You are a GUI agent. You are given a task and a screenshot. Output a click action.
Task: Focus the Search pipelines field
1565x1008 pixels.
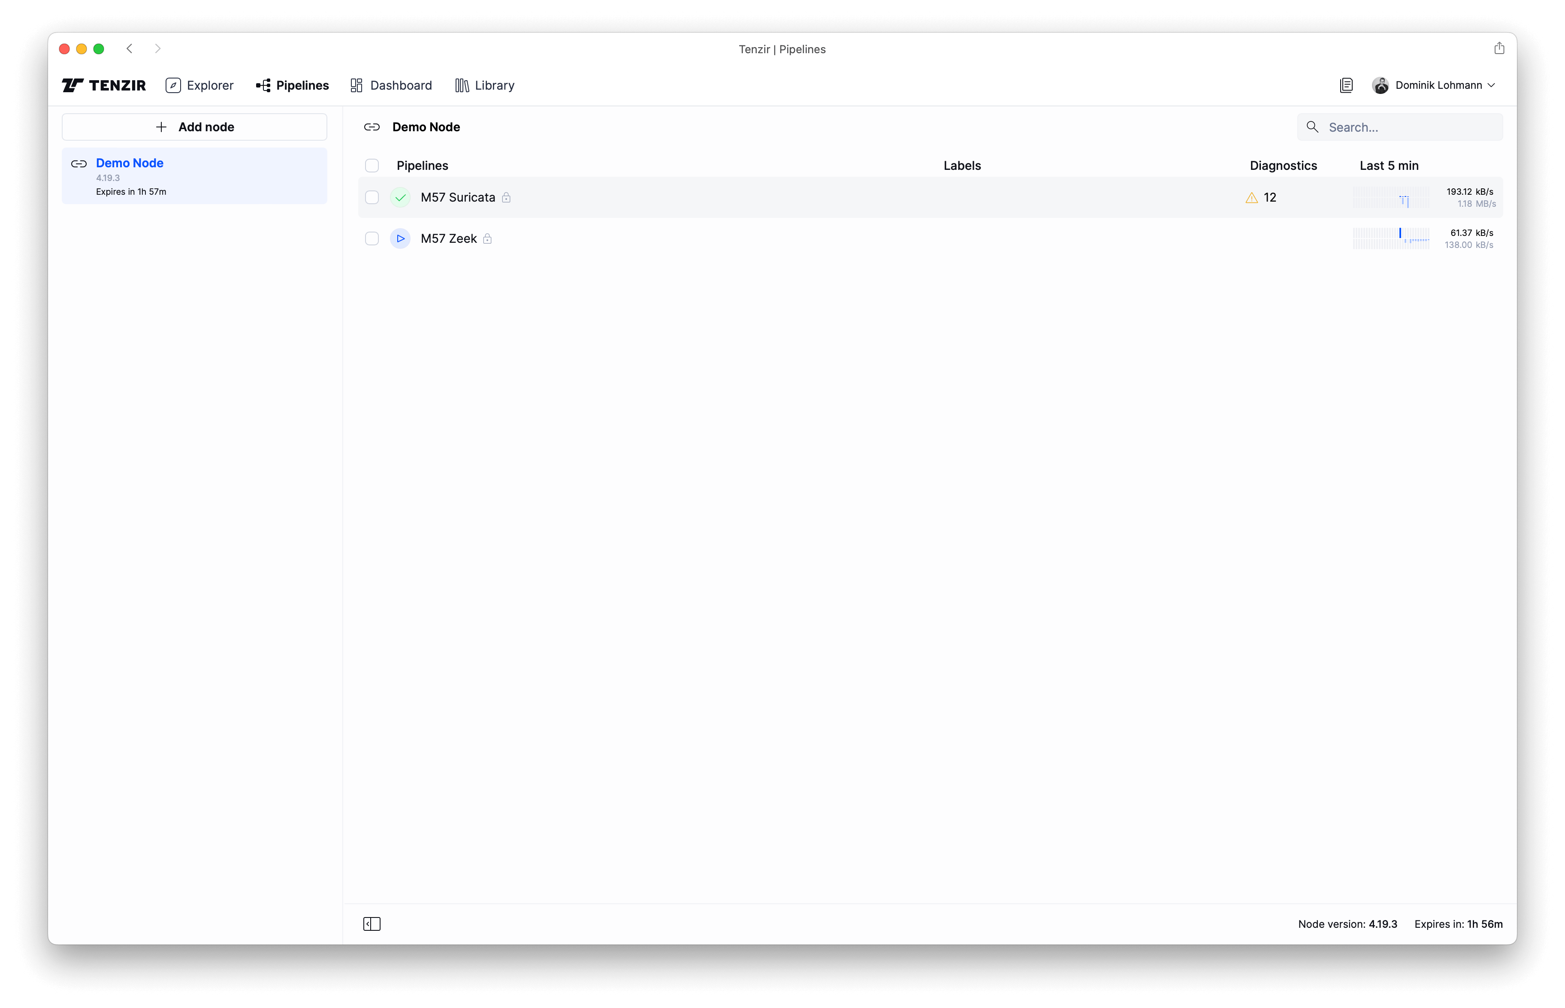(x=1400, y=127)
